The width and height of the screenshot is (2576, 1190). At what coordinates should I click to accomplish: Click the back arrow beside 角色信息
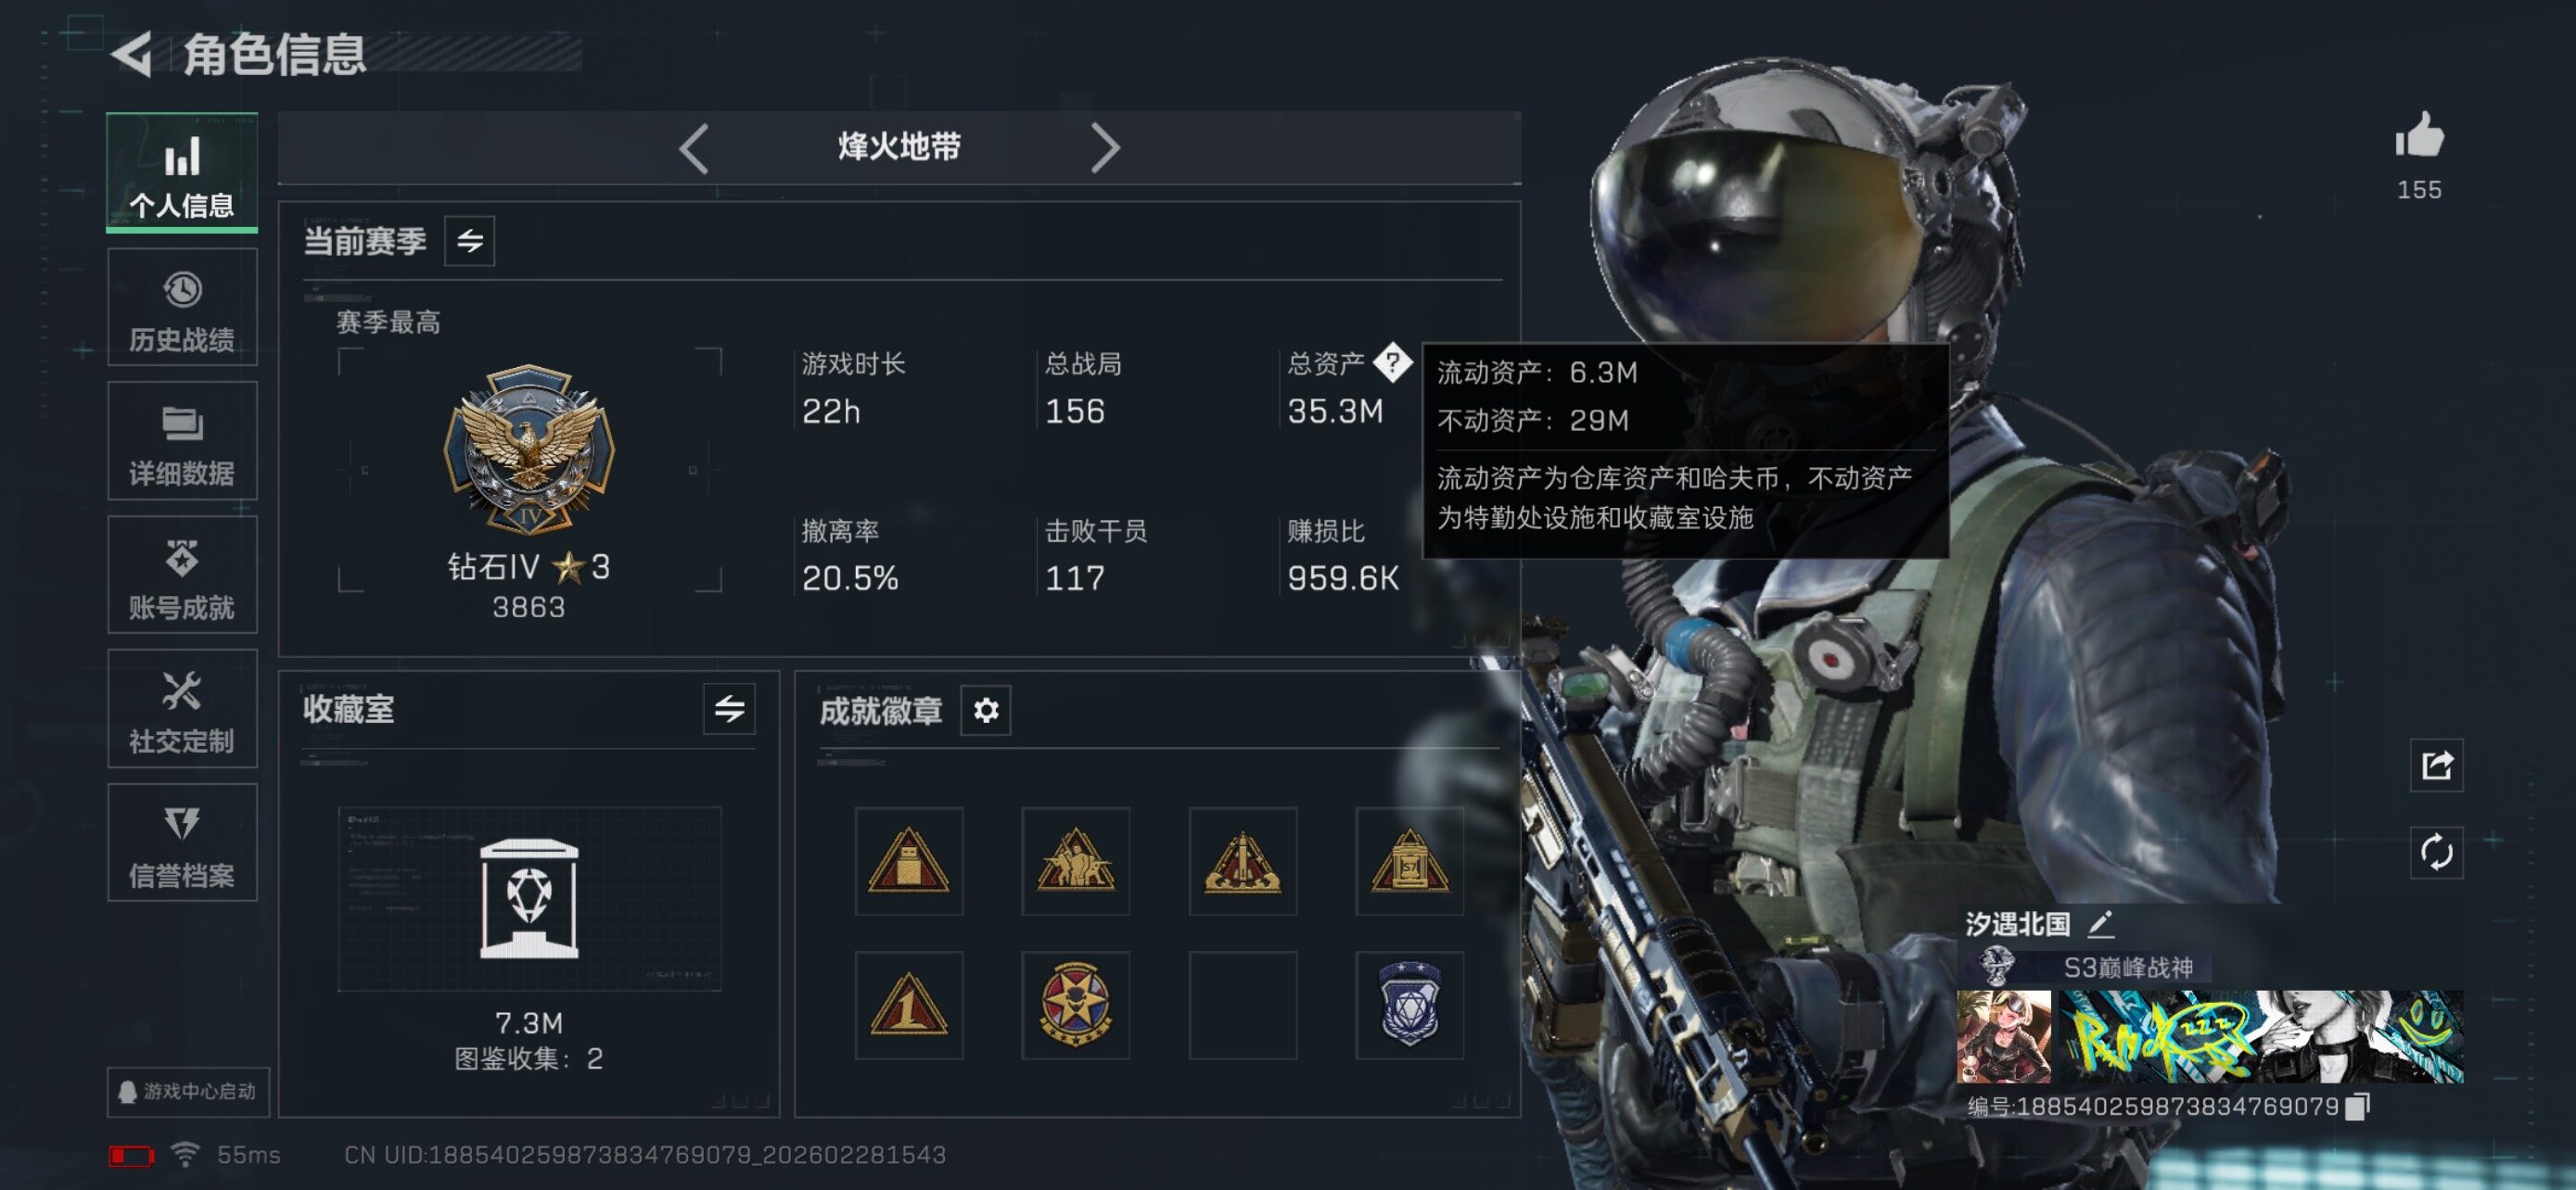tap(132, 54)
